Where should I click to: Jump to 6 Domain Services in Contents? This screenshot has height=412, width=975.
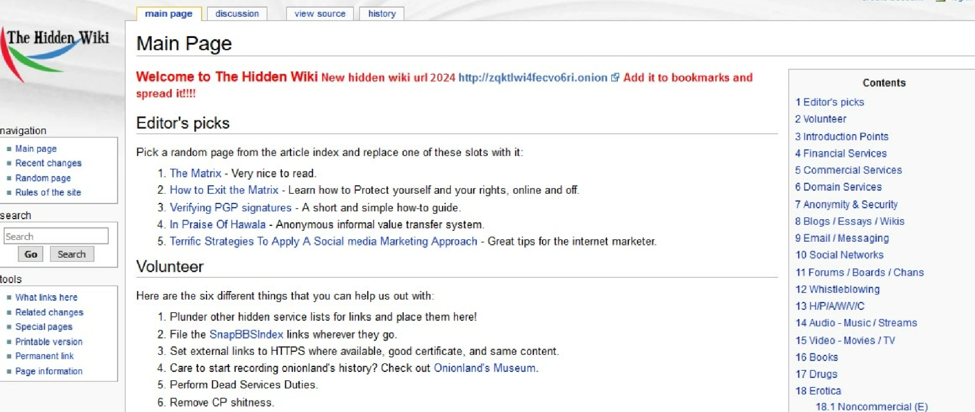click(x=838, y=187)
